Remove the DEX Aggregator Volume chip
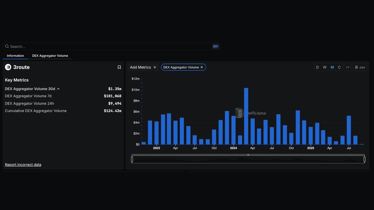374x210 pixels. [202, 67]
